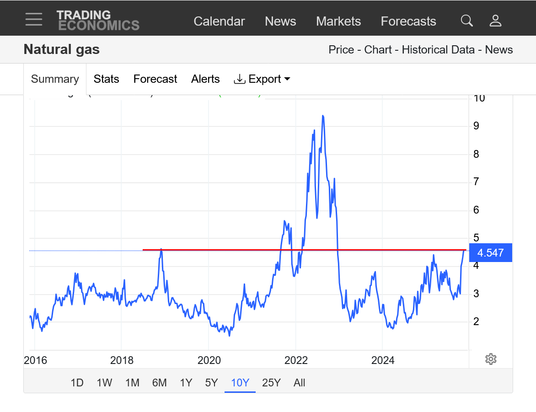536x412 pixels.
Task: Click the 4.547 current price label
Action: tap(490, 252)
